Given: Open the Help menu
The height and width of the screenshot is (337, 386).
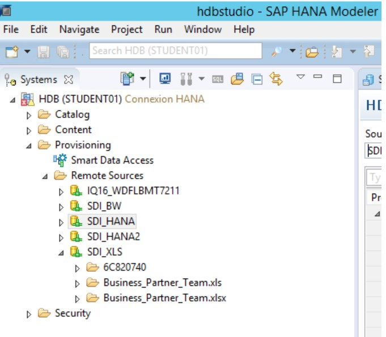Looking at the screenshot, I should tap(244, 29).
